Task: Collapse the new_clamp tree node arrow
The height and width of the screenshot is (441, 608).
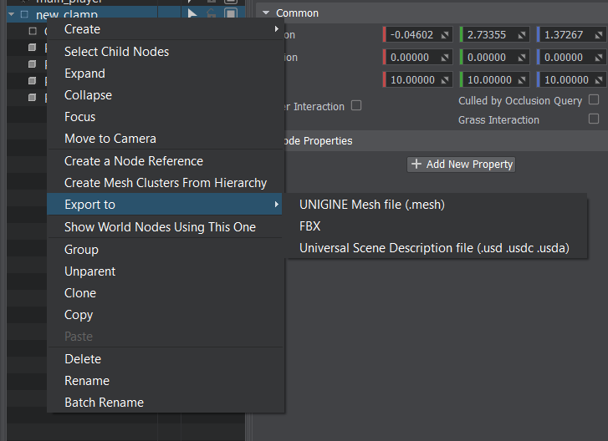Action: 11,15
